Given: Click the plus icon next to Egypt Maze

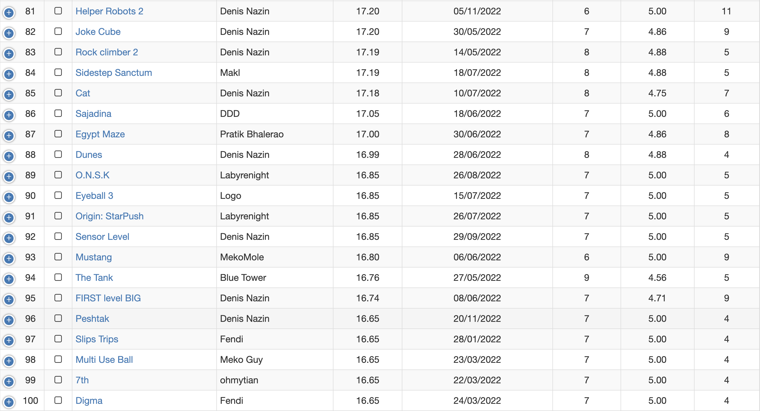Looking at the screenshot, I should pyautogui.click(x=9, y=136).
